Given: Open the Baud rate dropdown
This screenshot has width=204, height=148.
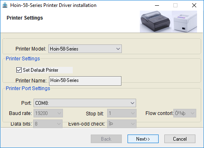Looking at the screenshot, I should [48, 113].
